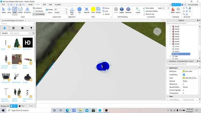Select the highlighted Union in Explorer

(181, 54)
